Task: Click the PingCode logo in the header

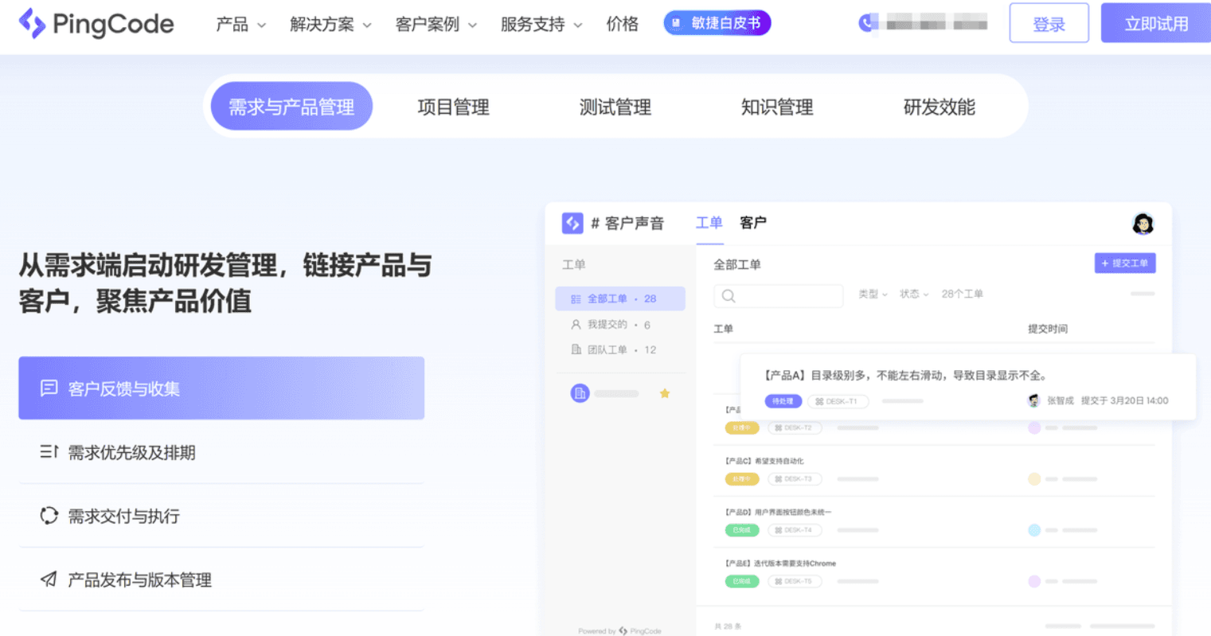Action: click(96, 24)
